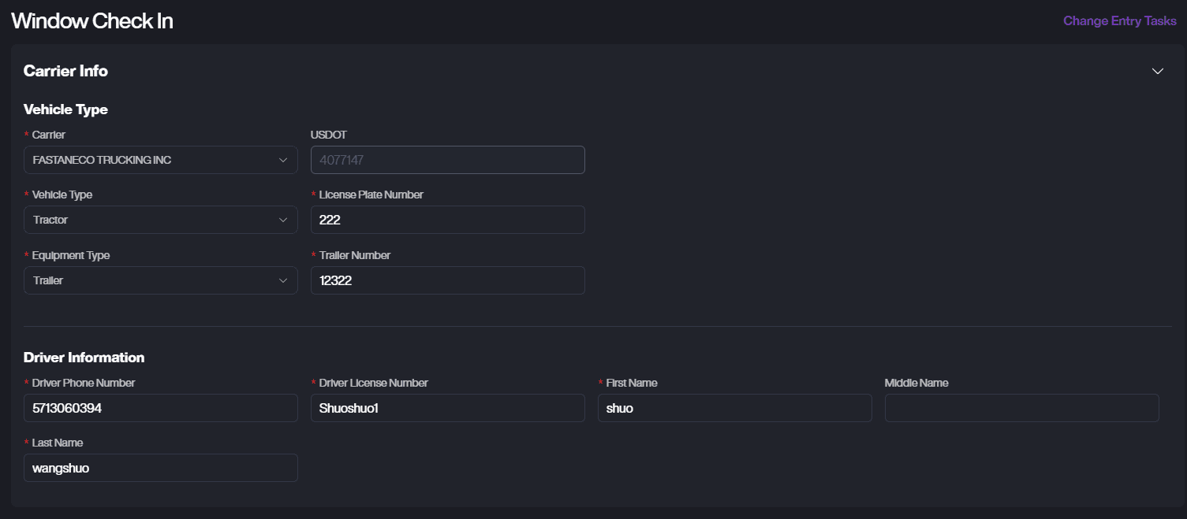
Task: Click the arrow icon in Equipment Type dropdown
Action: (x=283, y=280)
